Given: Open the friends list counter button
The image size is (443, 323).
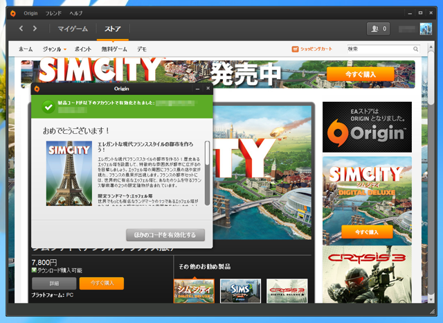Looking at the screenshot, I should point(379,28).
